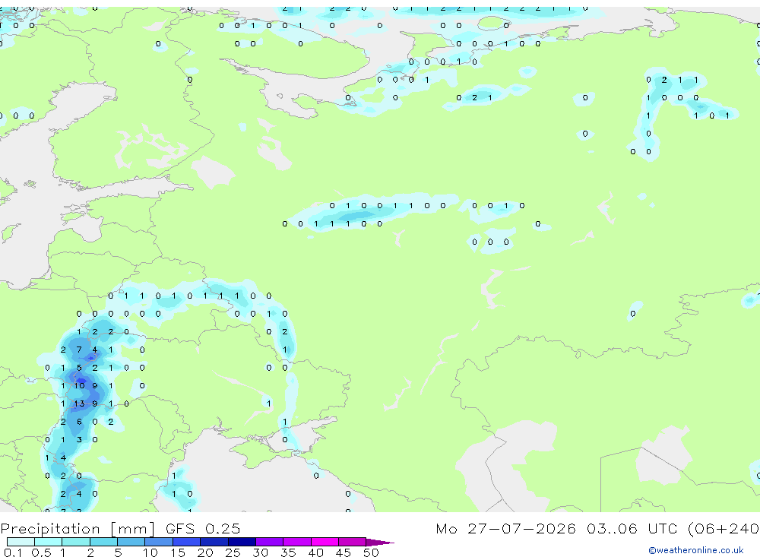
Task: Select the legend swatch between 2 and 5
Action: (103, 542)
